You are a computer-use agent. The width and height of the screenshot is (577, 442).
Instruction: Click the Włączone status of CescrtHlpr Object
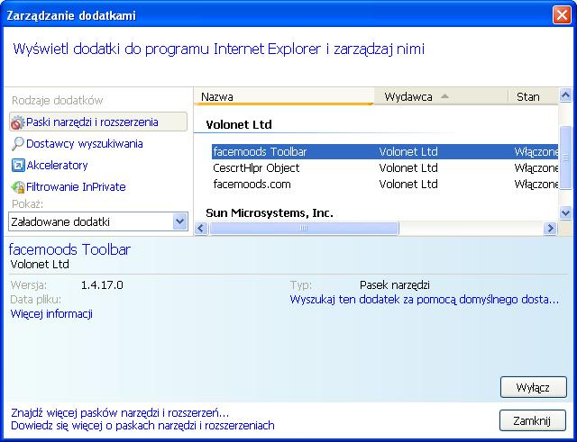click(536, 168)
